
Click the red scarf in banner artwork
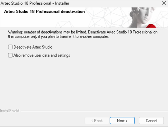click(151, 26)
